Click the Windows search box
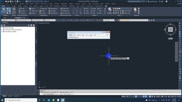The image size is (182, 102). (21, 100)
